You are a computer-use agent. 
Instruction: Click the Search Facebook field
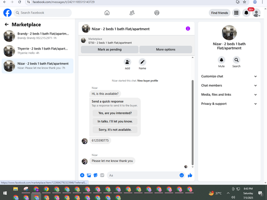(43, 13)
